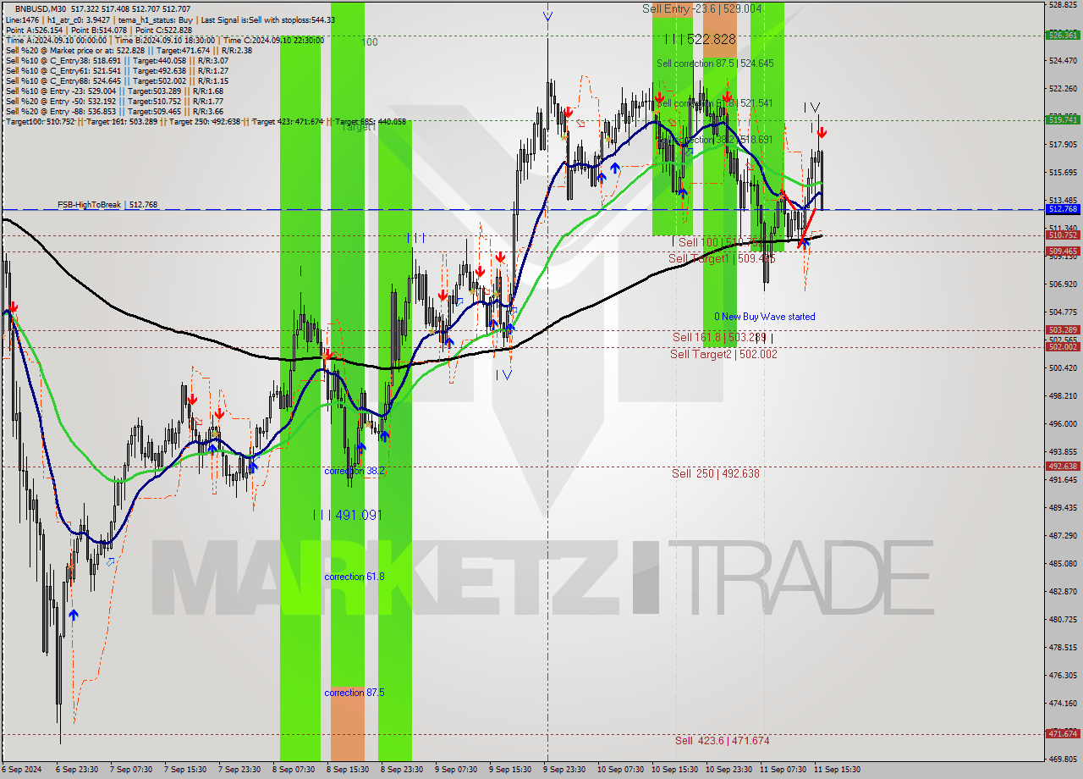Click the red 509.465 price tag
The width and height of the screenshot is (1083, 779).
(1063, 251)
